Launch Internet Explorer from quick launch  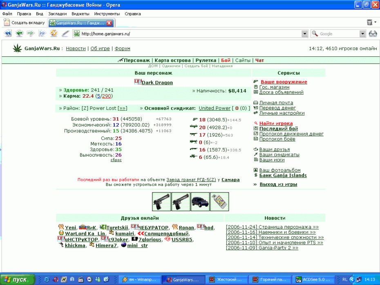[46, 279]
